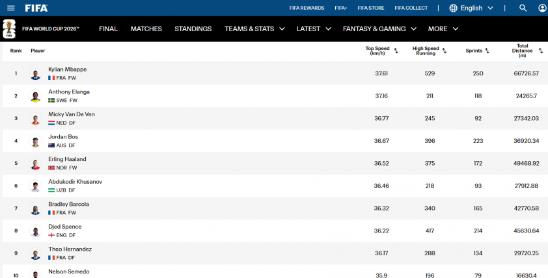The height and width of the screenshot is (278, 548).
Task: Open Nelson Semedo's player name
Action: [x=69, y=272]
